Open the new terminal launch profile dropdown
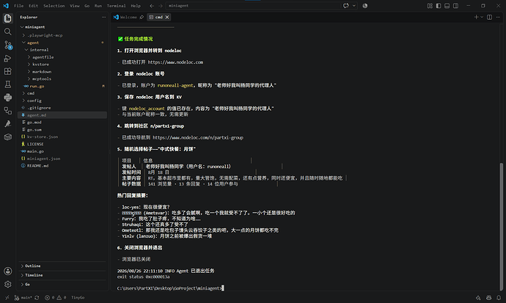 pos(482,17)
